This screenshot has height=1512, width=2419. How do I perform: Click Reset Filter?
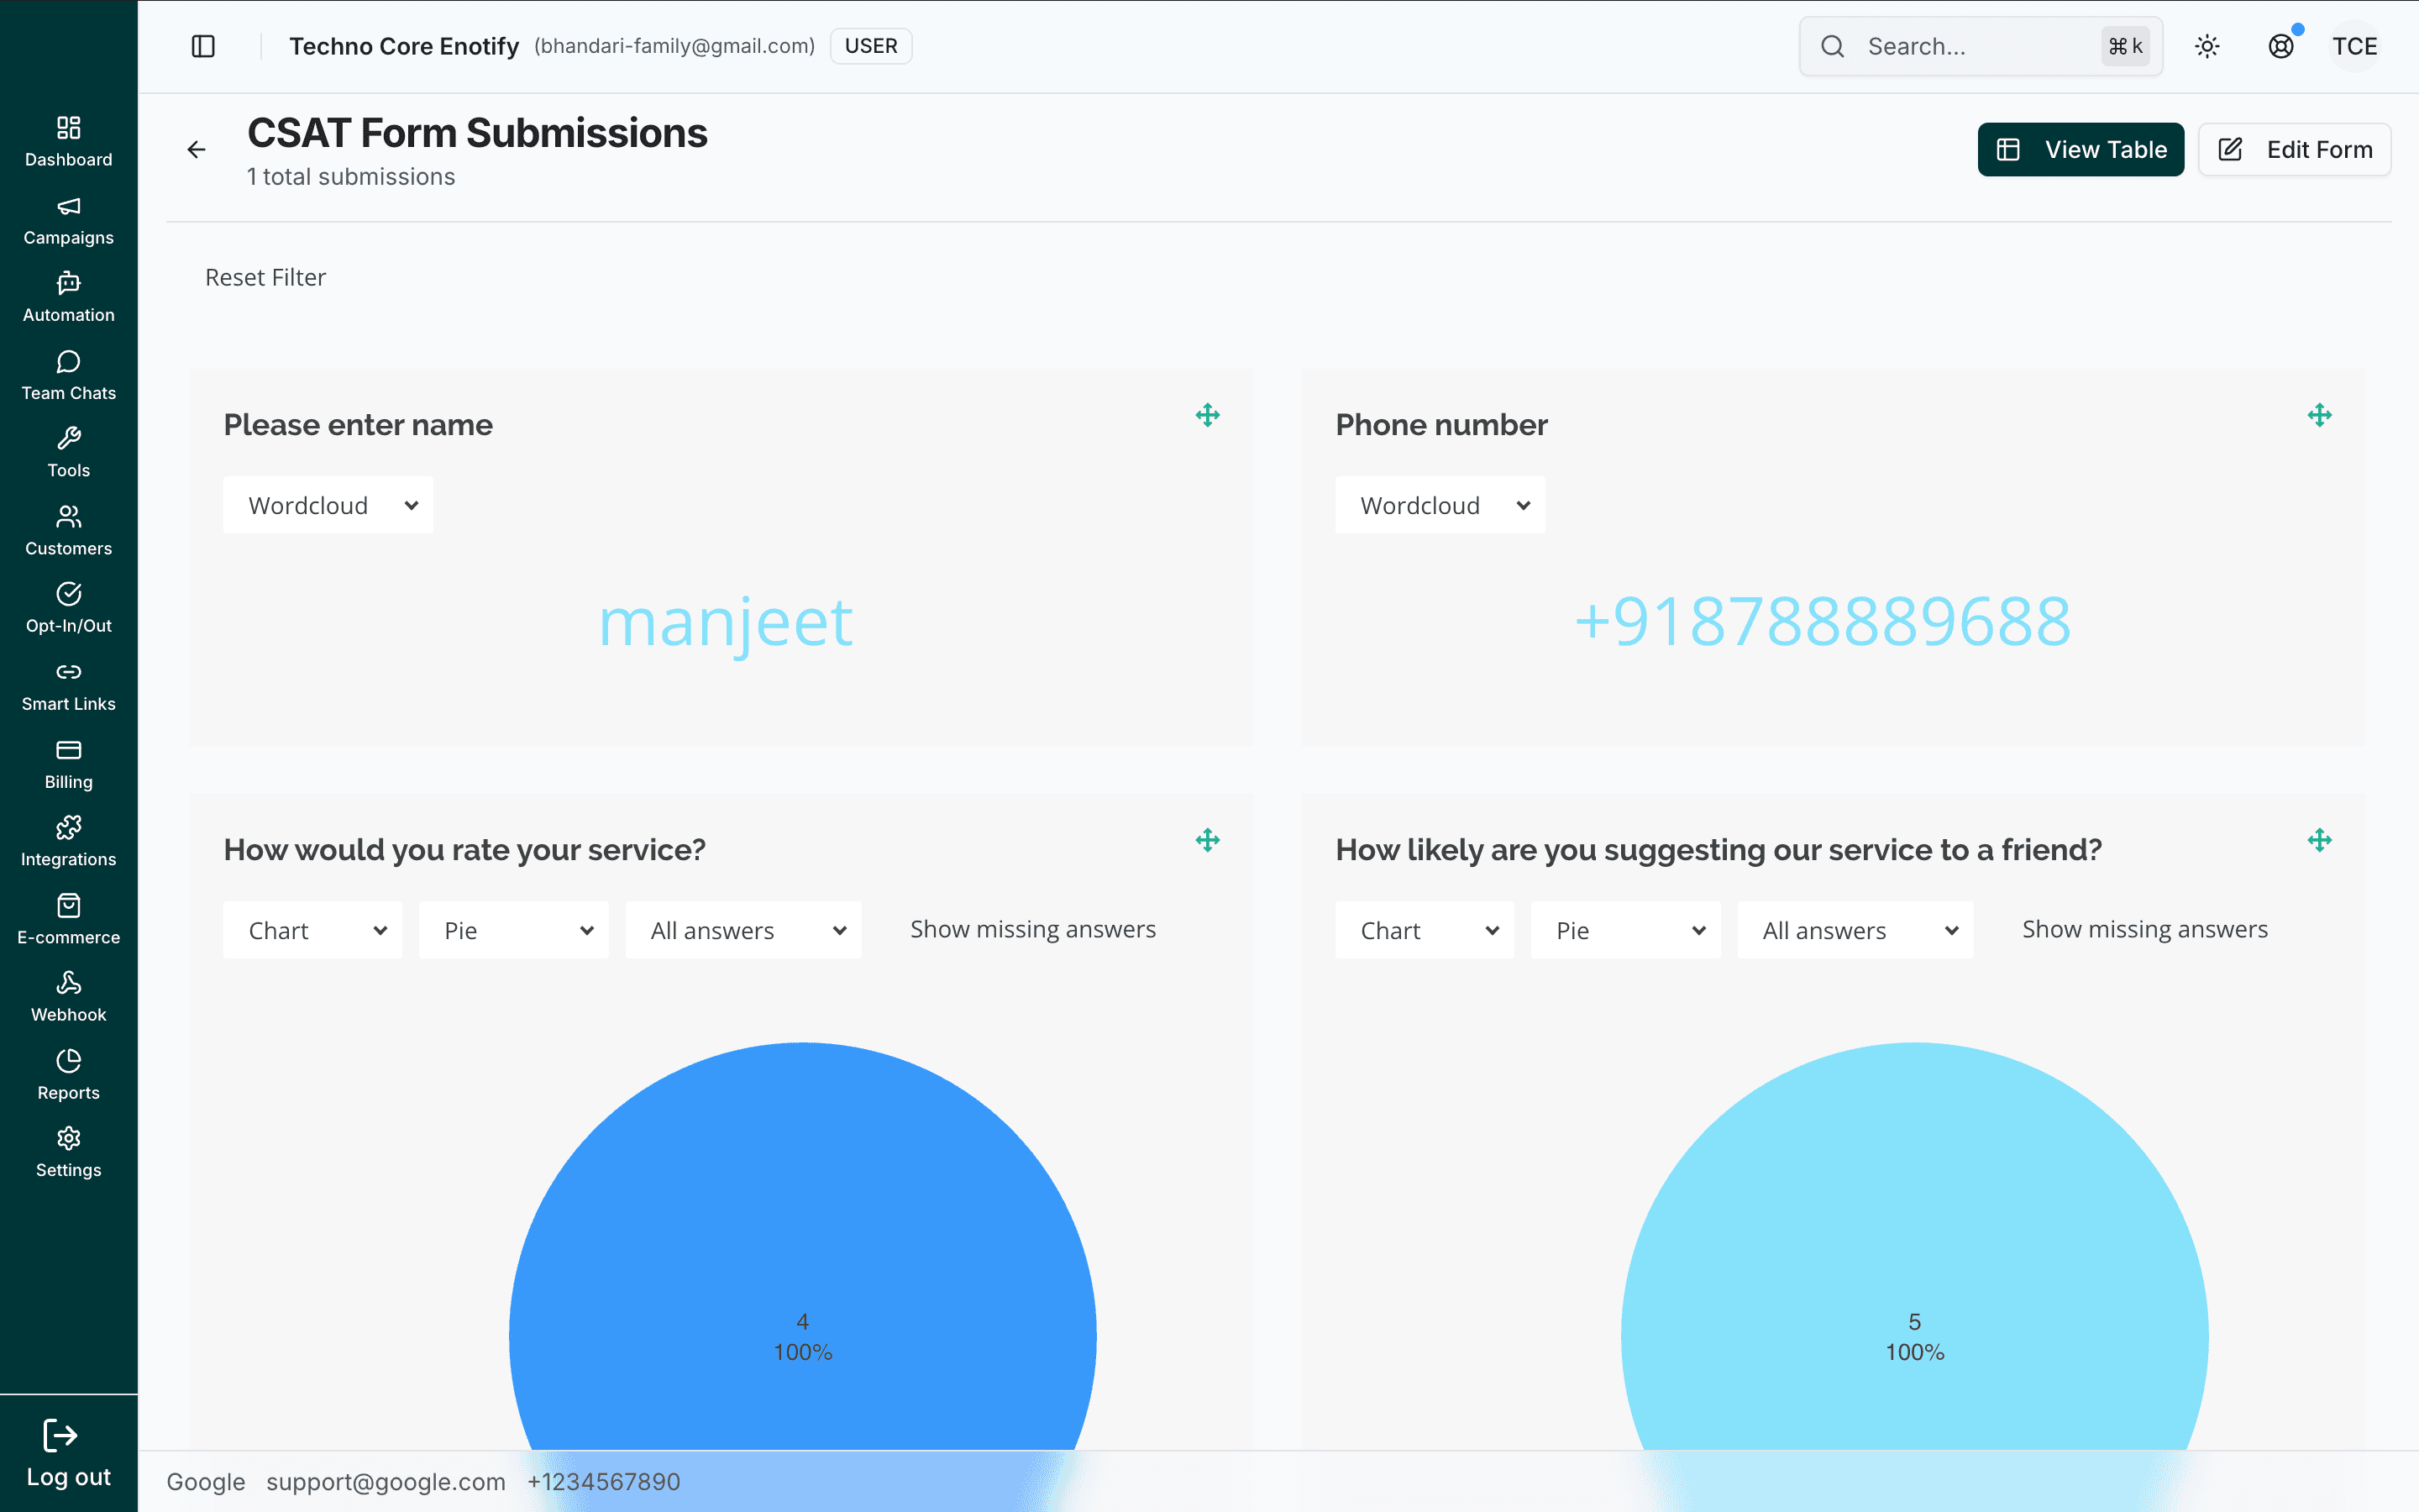pos(266,277)
